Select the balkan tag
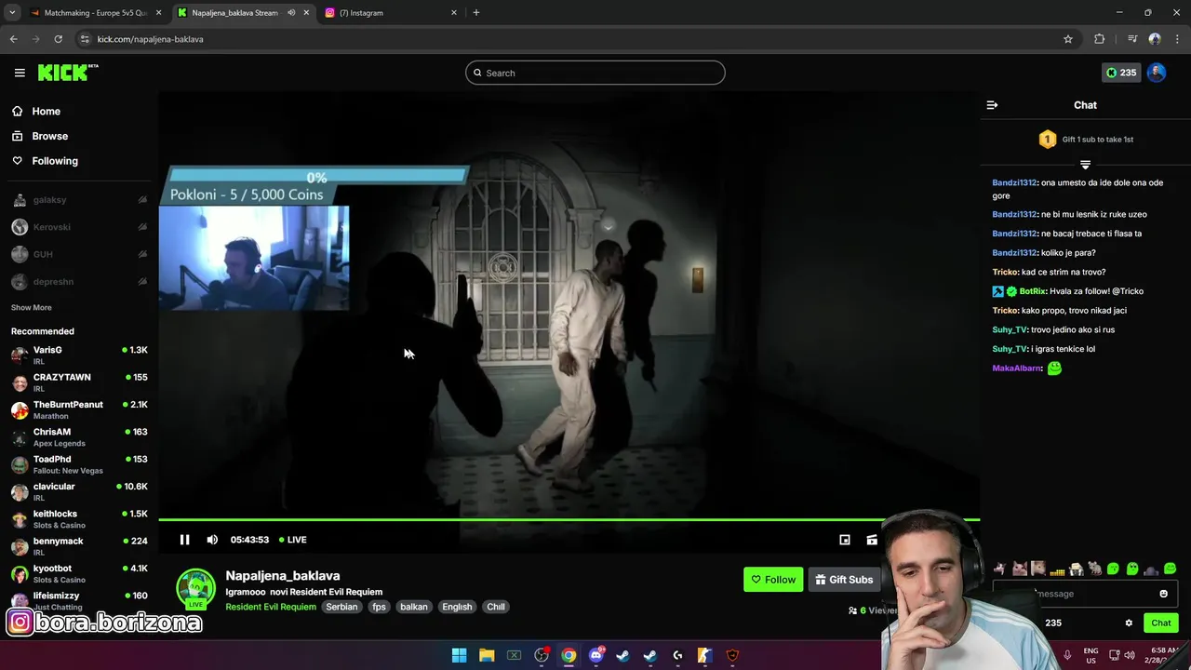Viewport: 1191px width, 670px height. [414, 607]
